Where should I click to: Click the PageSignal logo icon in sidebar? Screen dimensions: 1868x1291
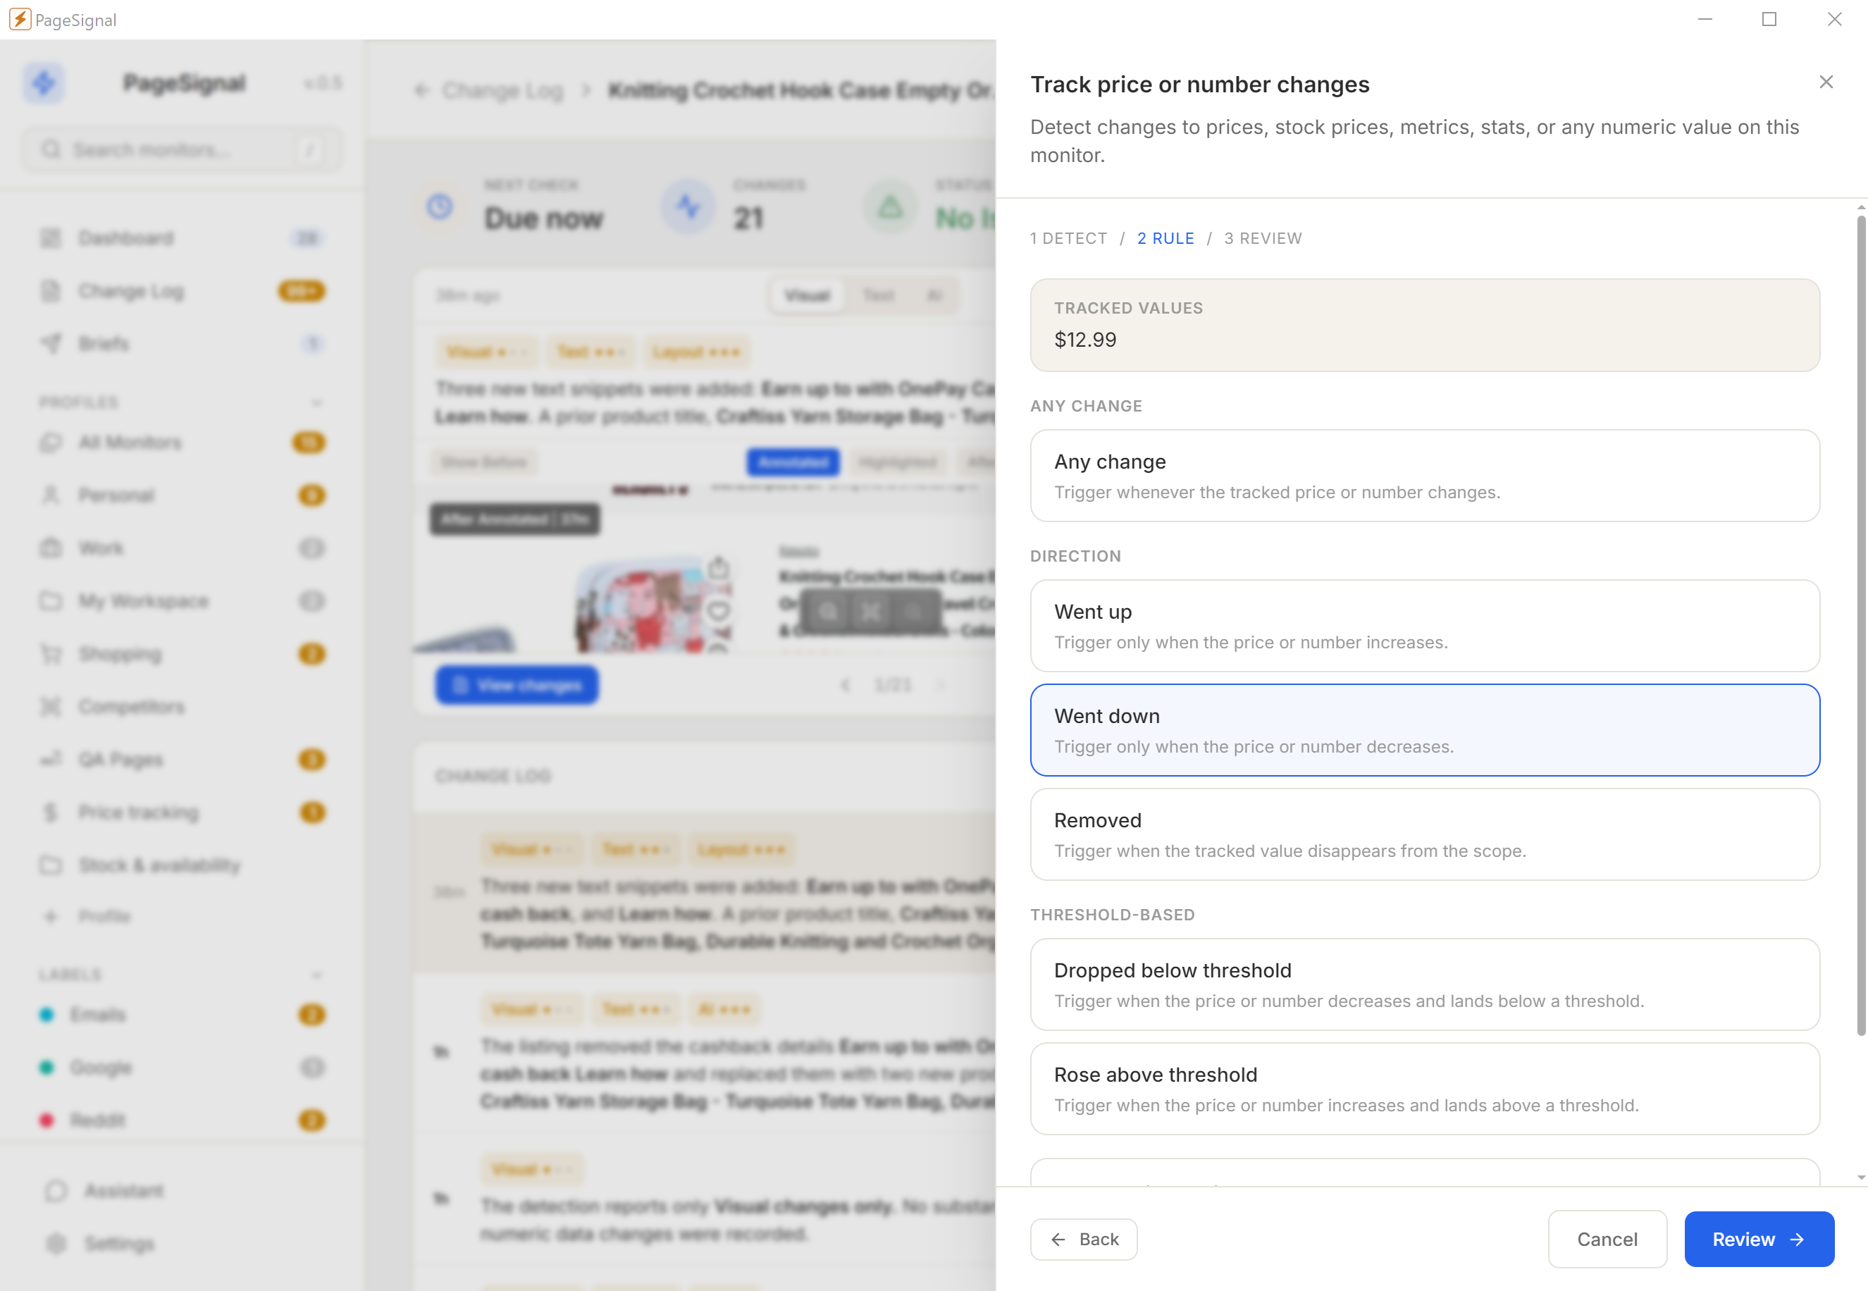(x=44, y=82)
